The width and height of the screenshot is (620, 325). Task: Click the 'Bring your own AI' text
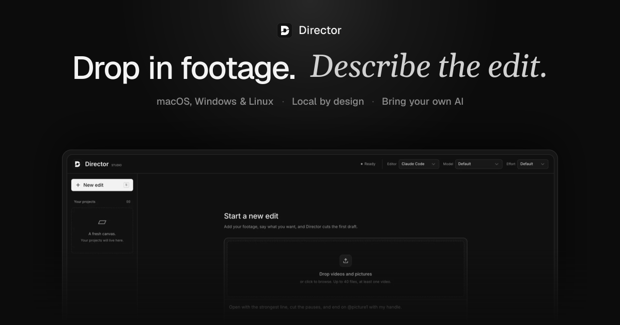[x=423, y=102]
